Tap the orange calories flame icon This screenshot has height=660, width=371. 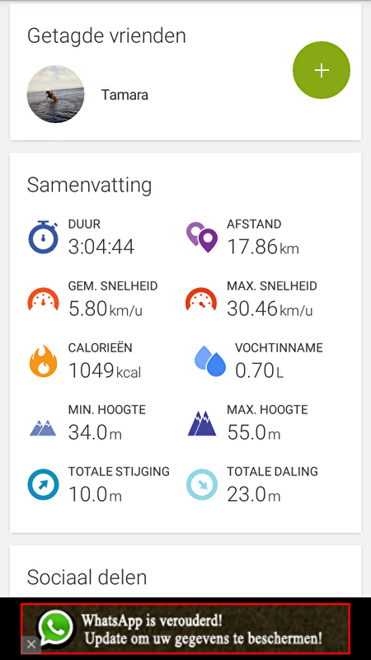tap(44, 361)
